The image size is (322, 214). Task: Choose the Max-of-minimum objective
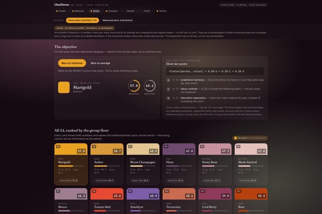tap(72, 63)
